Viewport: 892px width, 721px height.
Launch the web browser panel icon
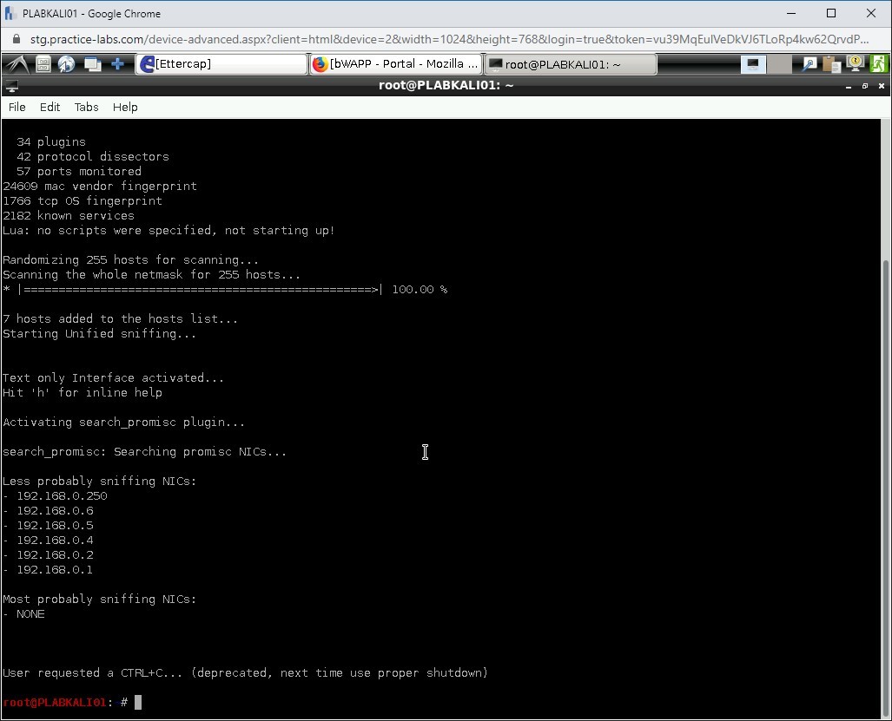point(67,63)
